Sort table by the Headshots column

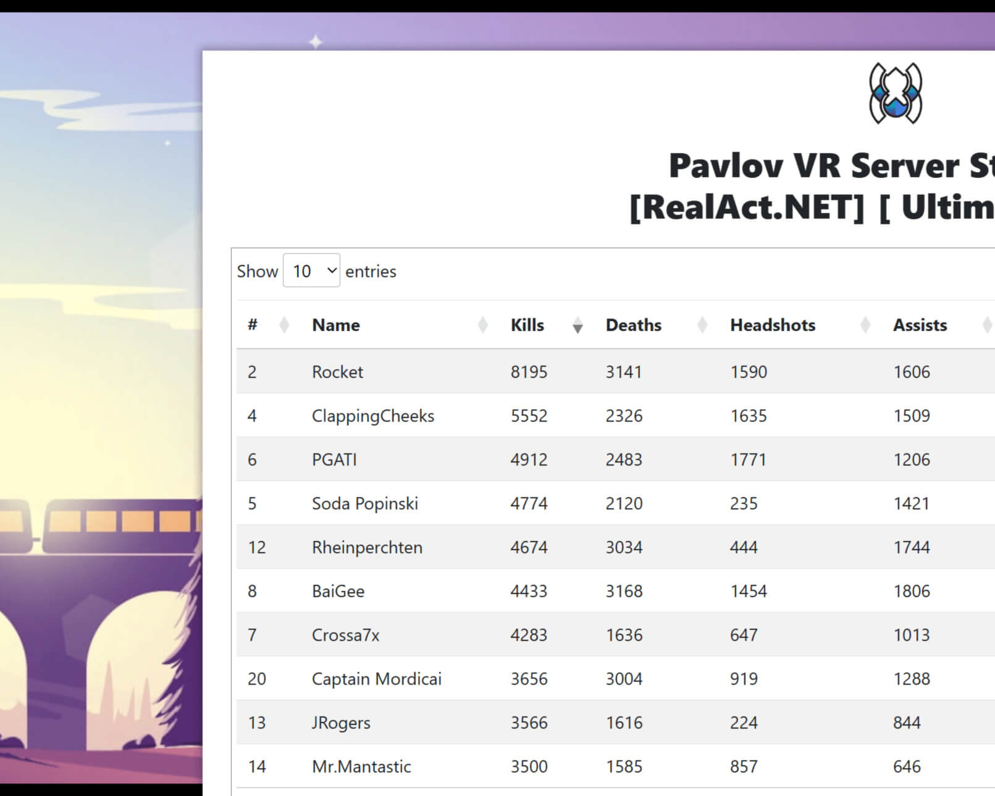pyautogui.click(x=800, y=325)
